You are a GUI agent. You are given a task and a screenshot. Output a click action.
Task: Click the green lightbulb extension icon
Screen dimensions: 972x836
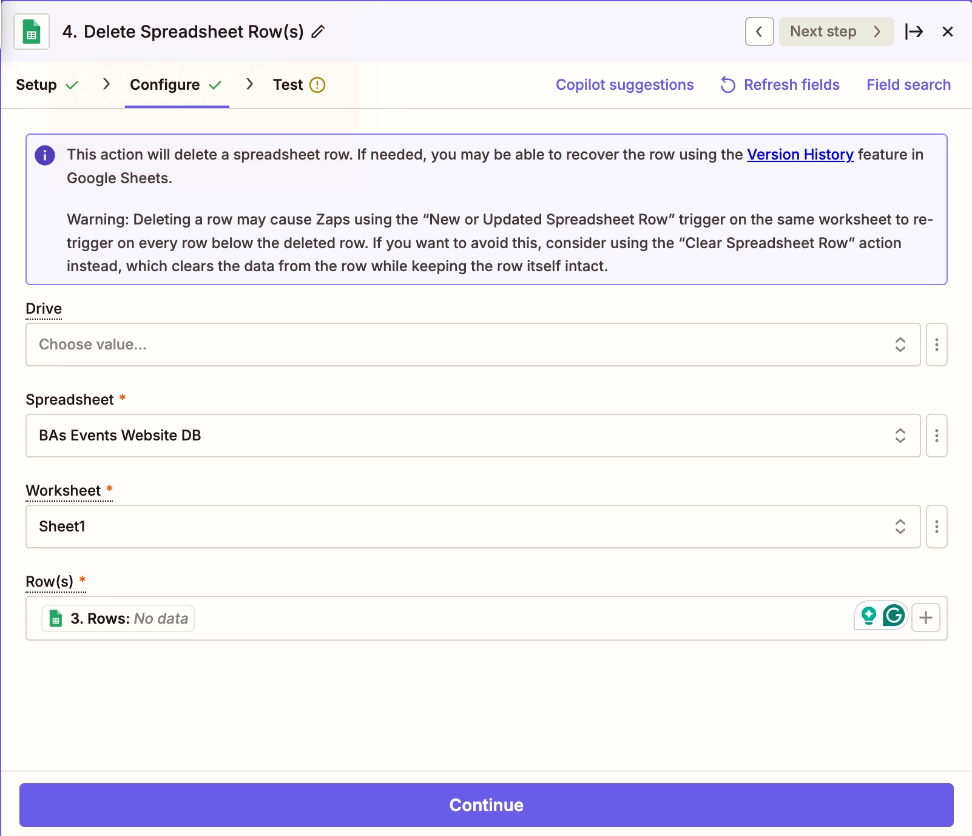869,616
